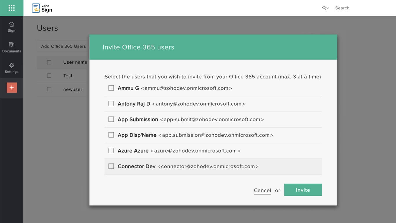Click the Zoho Sign logo
The height and width of the screenshot is (223, 396).
[x=42, y=8]
